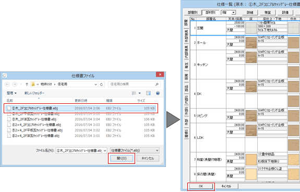Click the view layout list icon
The width and height of the screenshot is (300, 192).
[x=134, y=93]
